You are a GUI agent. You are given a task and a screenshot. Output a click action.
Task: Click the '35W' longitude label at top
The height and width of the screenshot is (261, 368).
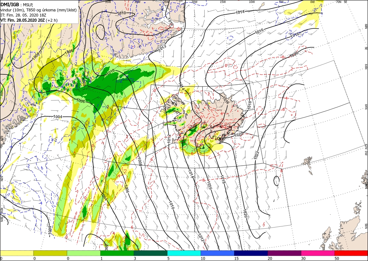[108, 2]
